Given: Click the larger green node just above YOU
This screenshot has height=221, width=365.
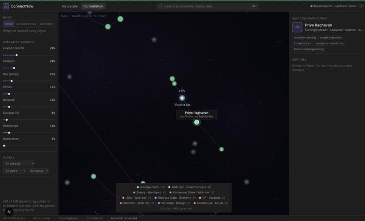Looking at the screenshot, I should (172, 79).
